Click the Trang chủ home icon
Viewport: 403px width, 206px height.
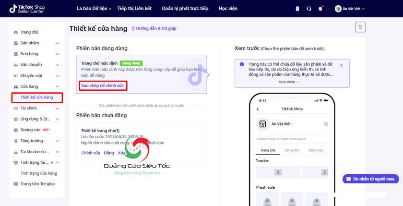pos(16,32)
